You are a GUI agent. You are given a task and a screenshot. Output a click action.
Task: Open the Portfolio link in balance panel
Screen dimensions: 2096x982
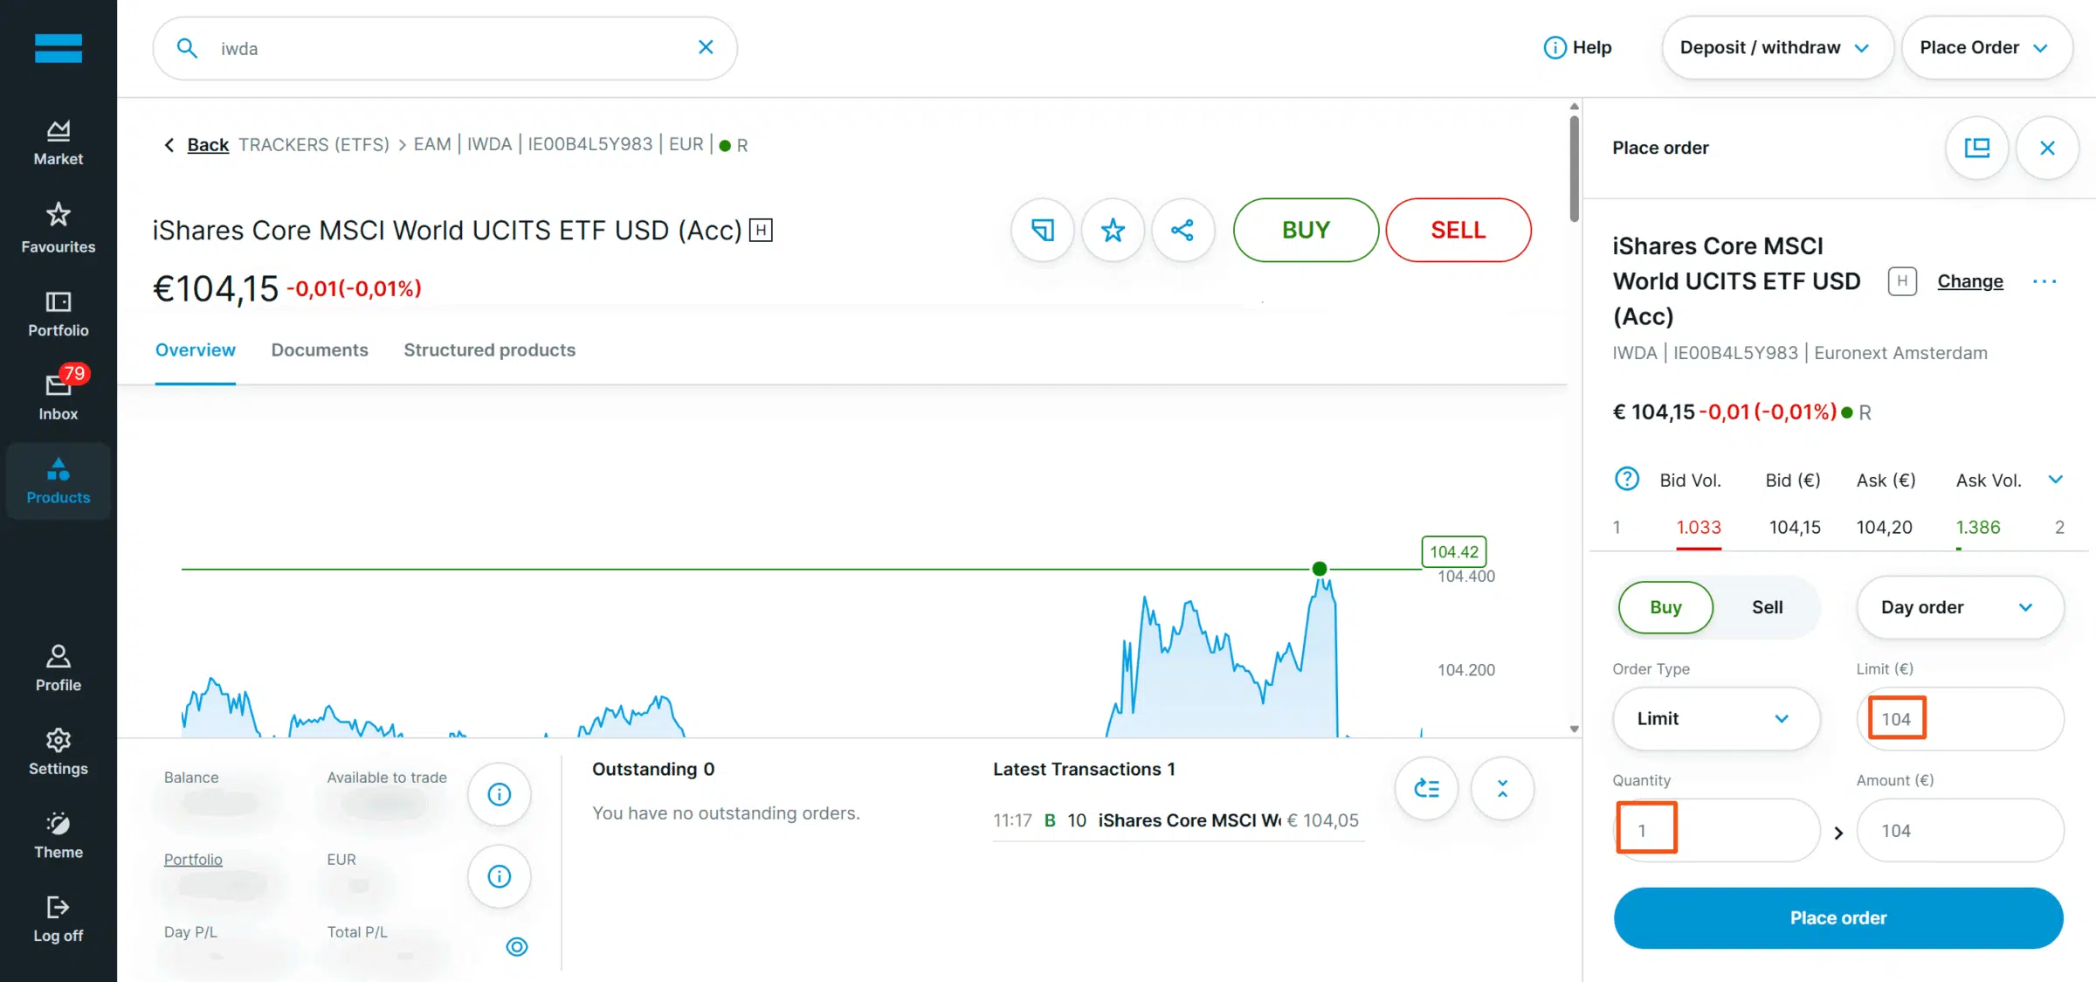coord(193,860)
